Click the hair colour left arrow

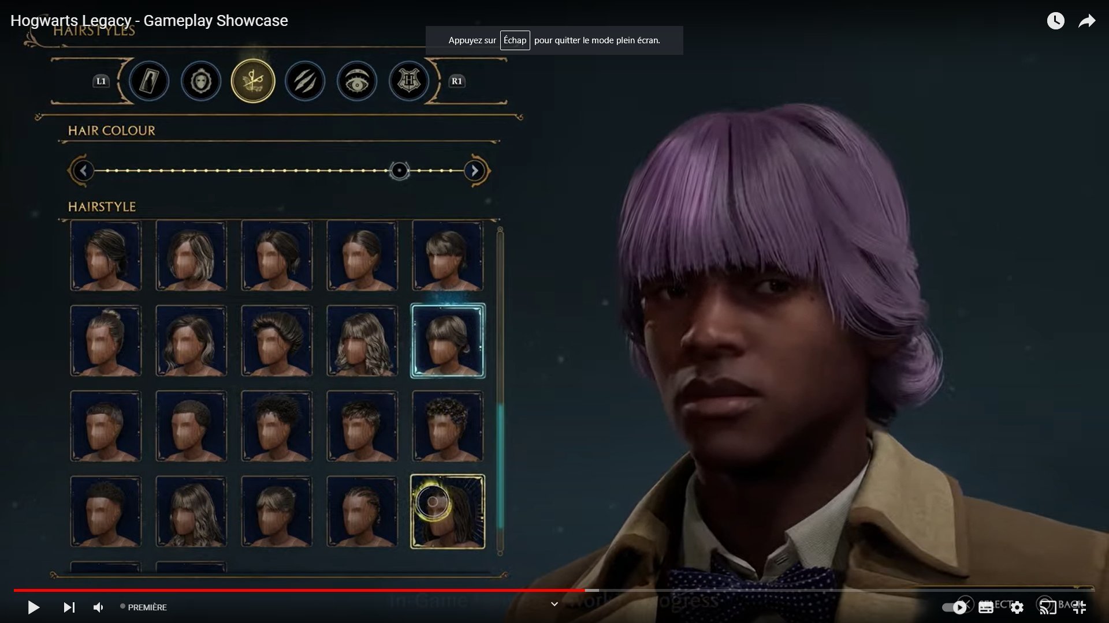coord(83,171)
